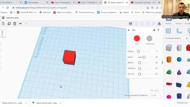The height and width of the screenshot is (107, 190).
Task: Click the Group shapes icon
Action: pos(142,24)
